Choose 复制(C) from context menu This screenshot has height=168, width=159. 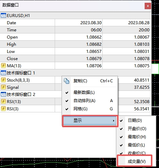(90, 81)
